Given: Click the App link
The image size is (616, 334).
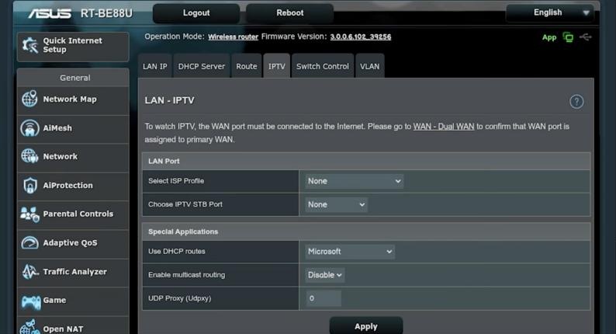Looking at the screenshot, I should click(x=549, y=38).
